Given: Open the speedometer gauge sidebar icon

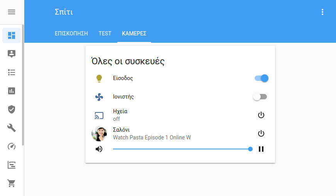Looking at the screenshot, I should click(12, 146).
